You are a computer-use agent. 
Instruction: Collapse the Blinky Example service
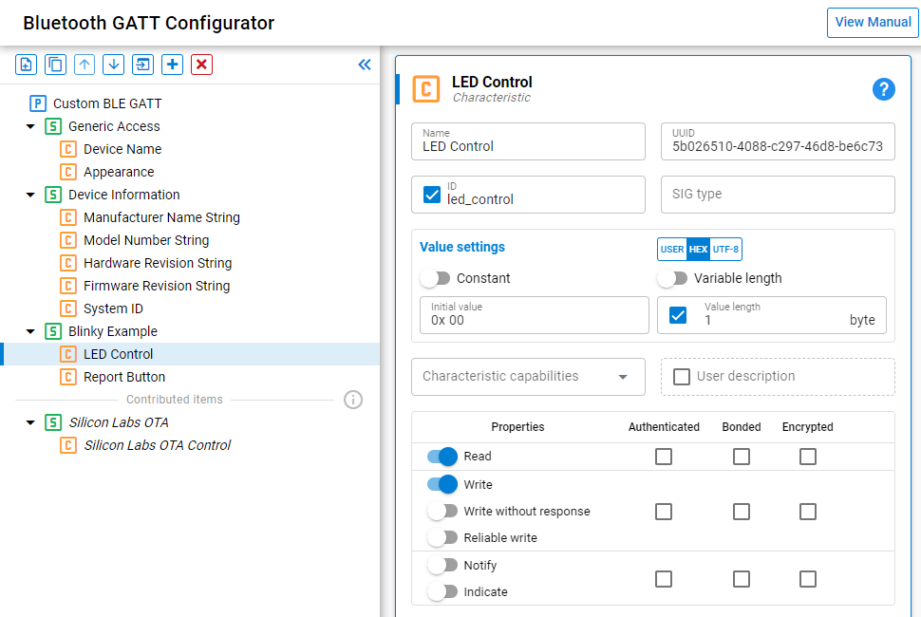coord(29,331)
